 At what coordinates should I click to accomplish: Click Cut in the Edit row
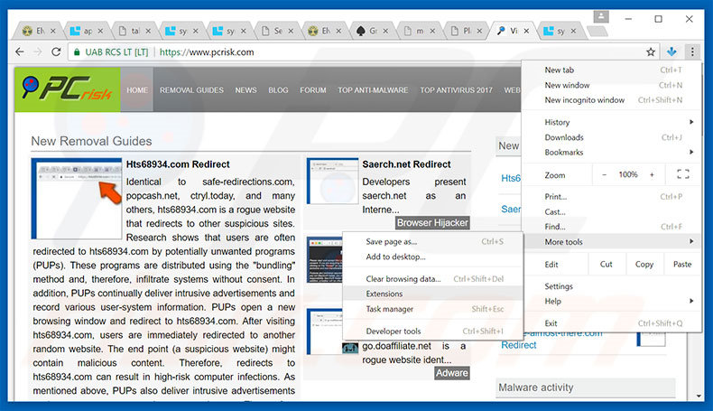[x=607, y=264]
